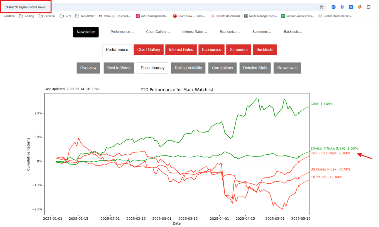This screenshot has width=379, height=227.
Task: Expand the Screeners dropdown in top navigation
Action: (262, 32)
